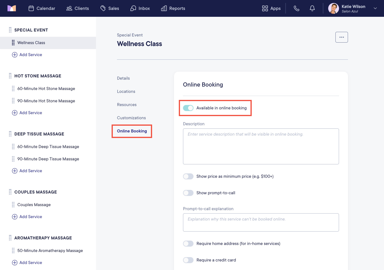Add Service under Couples Massage
This screenshot has width=384, height=270.
coord(27,217)
